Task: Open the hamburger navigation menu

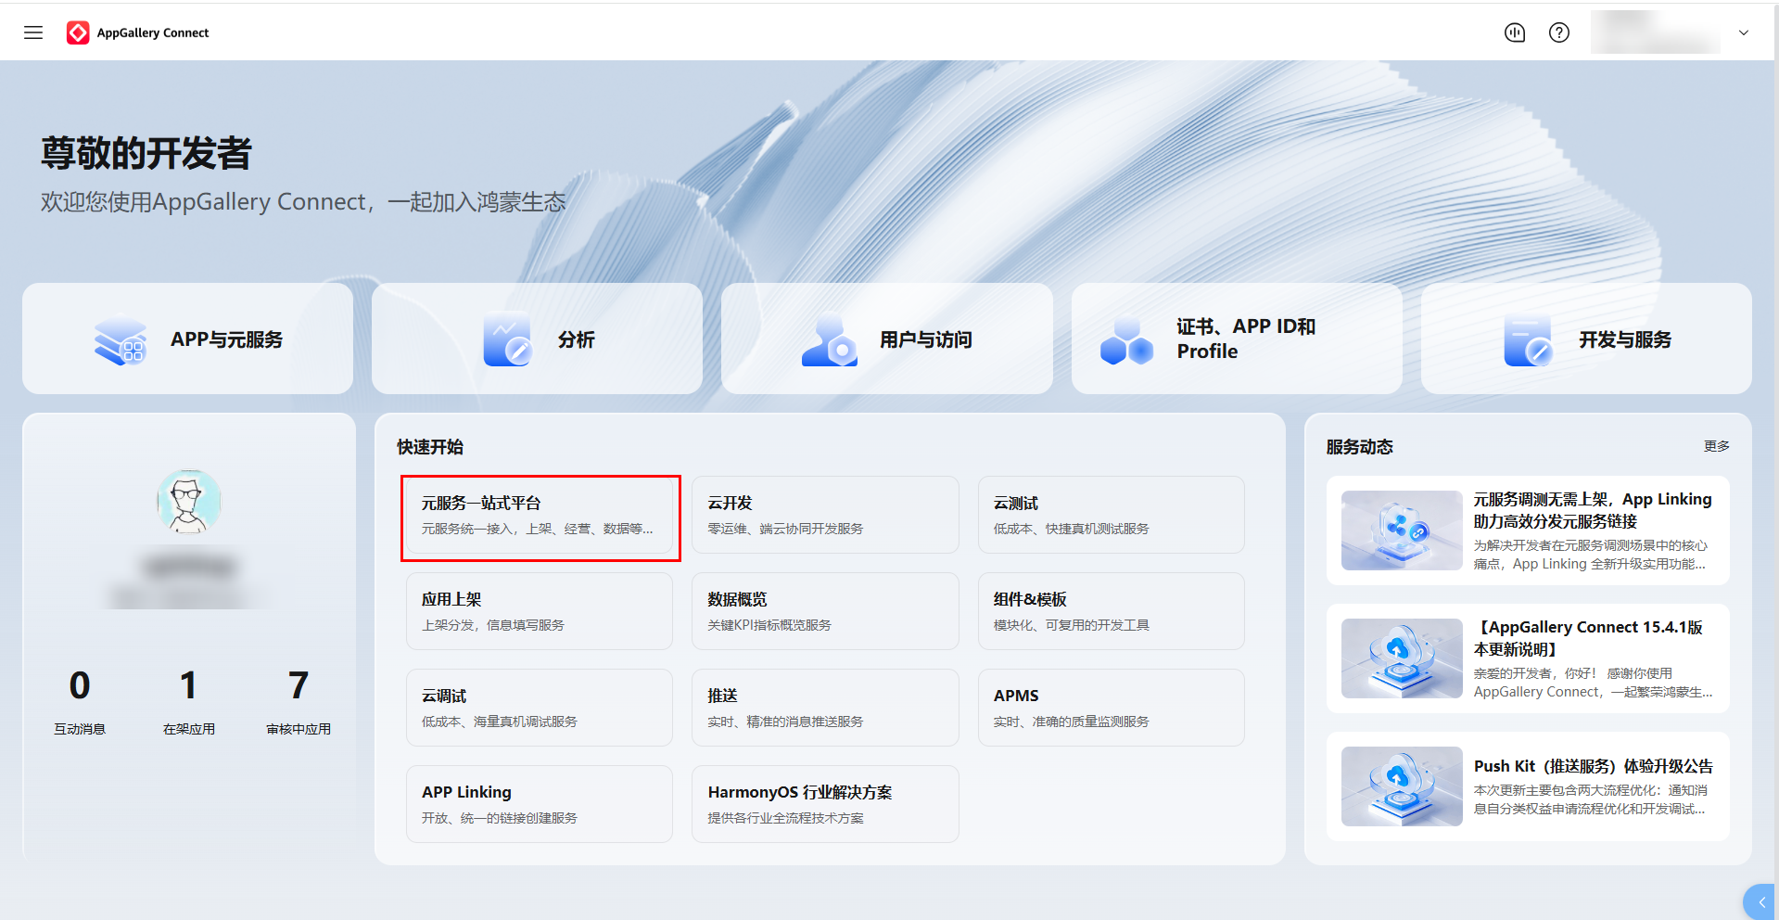Action: coord(33,32)
